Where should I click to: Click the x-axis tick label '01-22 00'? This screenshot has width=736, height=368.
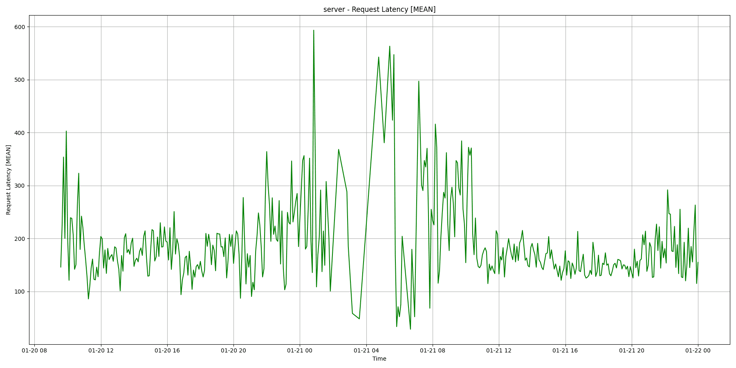[698, 350]
